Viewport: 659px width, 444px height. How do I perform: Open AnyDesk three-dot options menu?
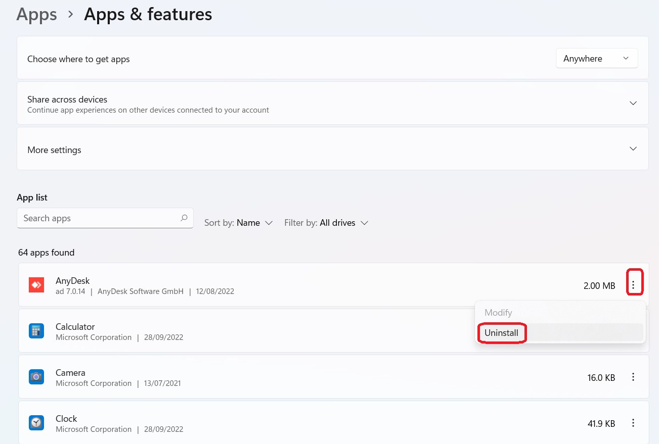pyautogui.click(x=633, y=286)
